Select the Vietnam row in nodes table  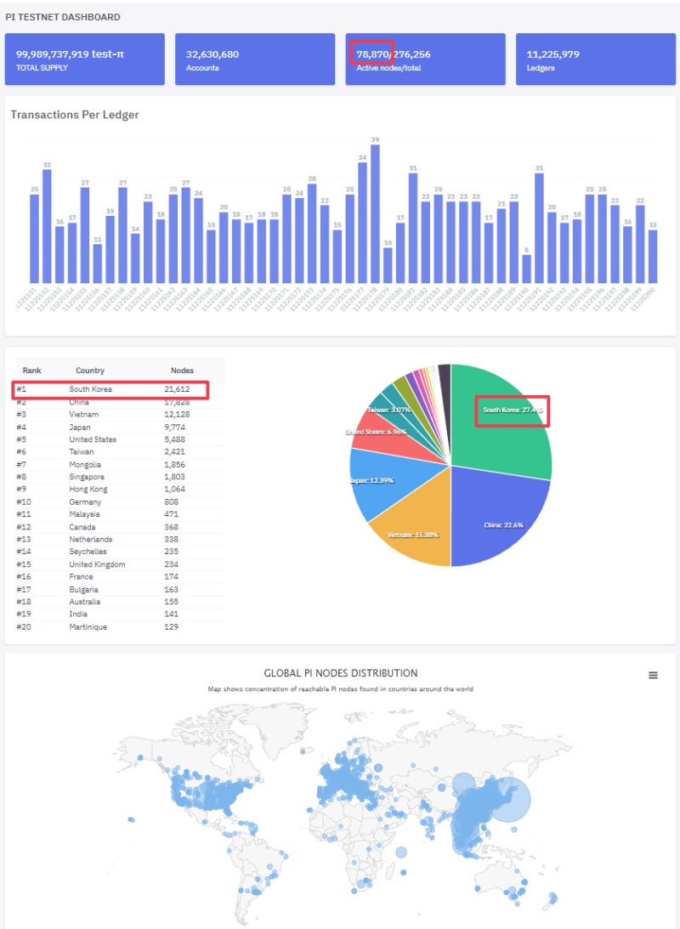pos(118,415)
